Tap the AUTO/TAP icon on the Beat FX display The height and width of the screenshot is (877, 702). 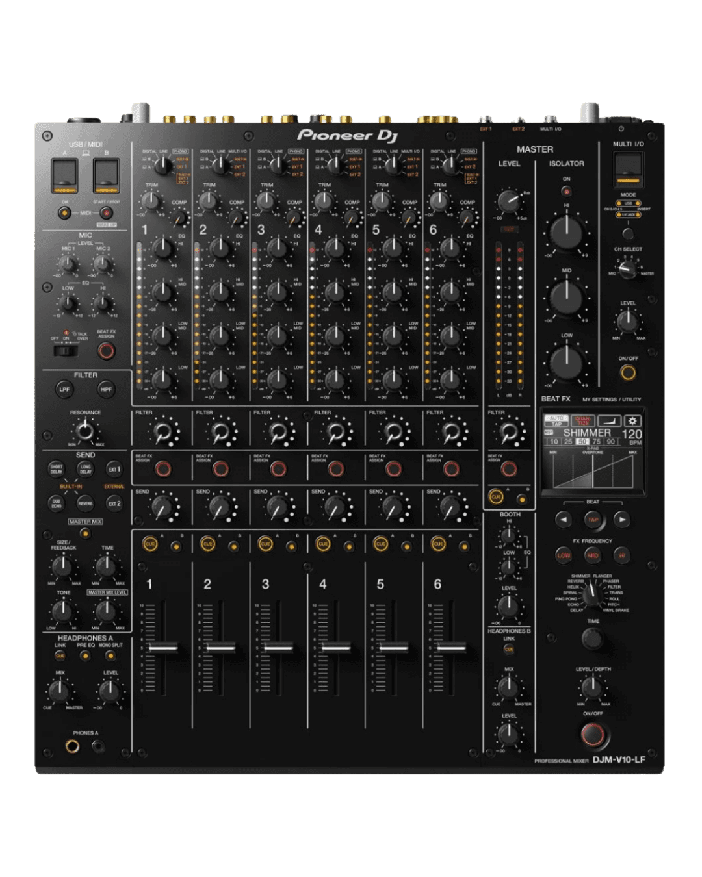coord(556,421)
